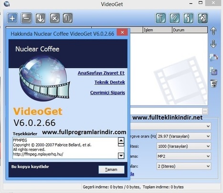This screenshot has height=193, width=223.
Task: Click the save path input field
Action: click(166, 111)
